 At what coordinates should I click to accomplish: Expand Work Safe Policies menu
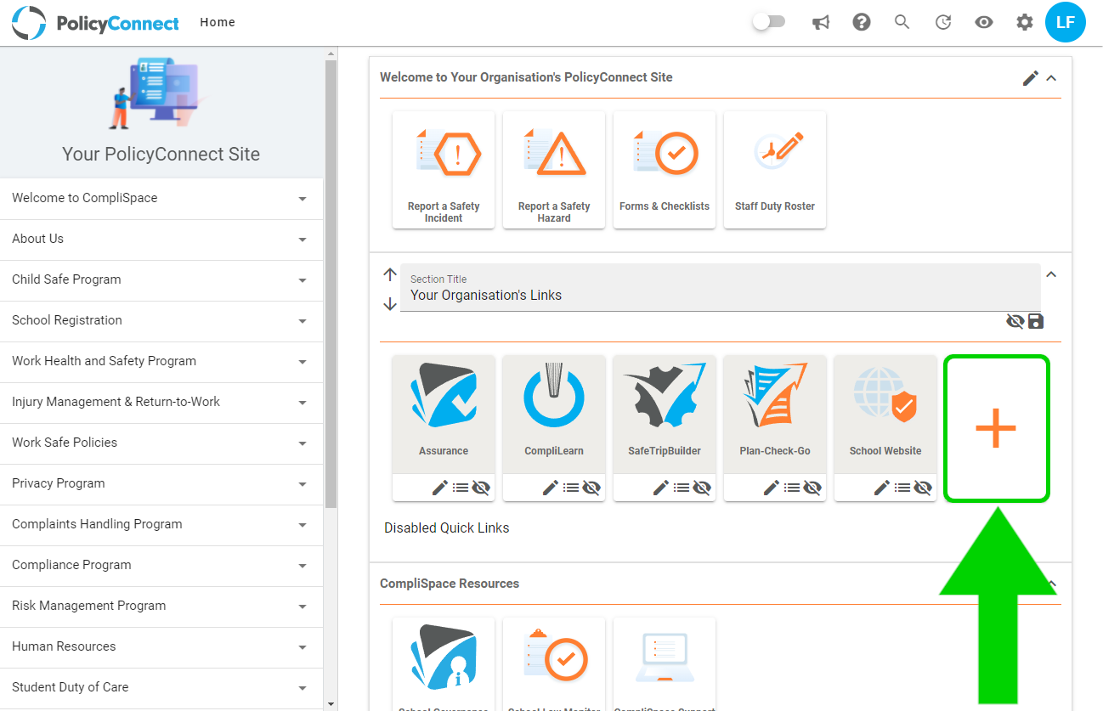(x=161, y=443)
